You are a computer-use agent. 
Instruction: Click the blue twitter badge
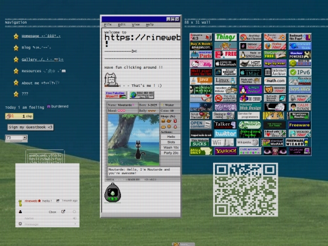tap(225, 134)
